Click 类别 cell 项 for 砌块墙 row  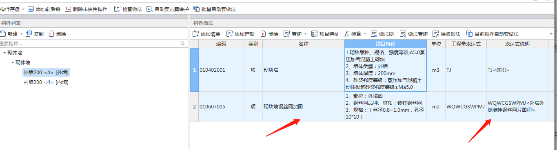point(253,70)
